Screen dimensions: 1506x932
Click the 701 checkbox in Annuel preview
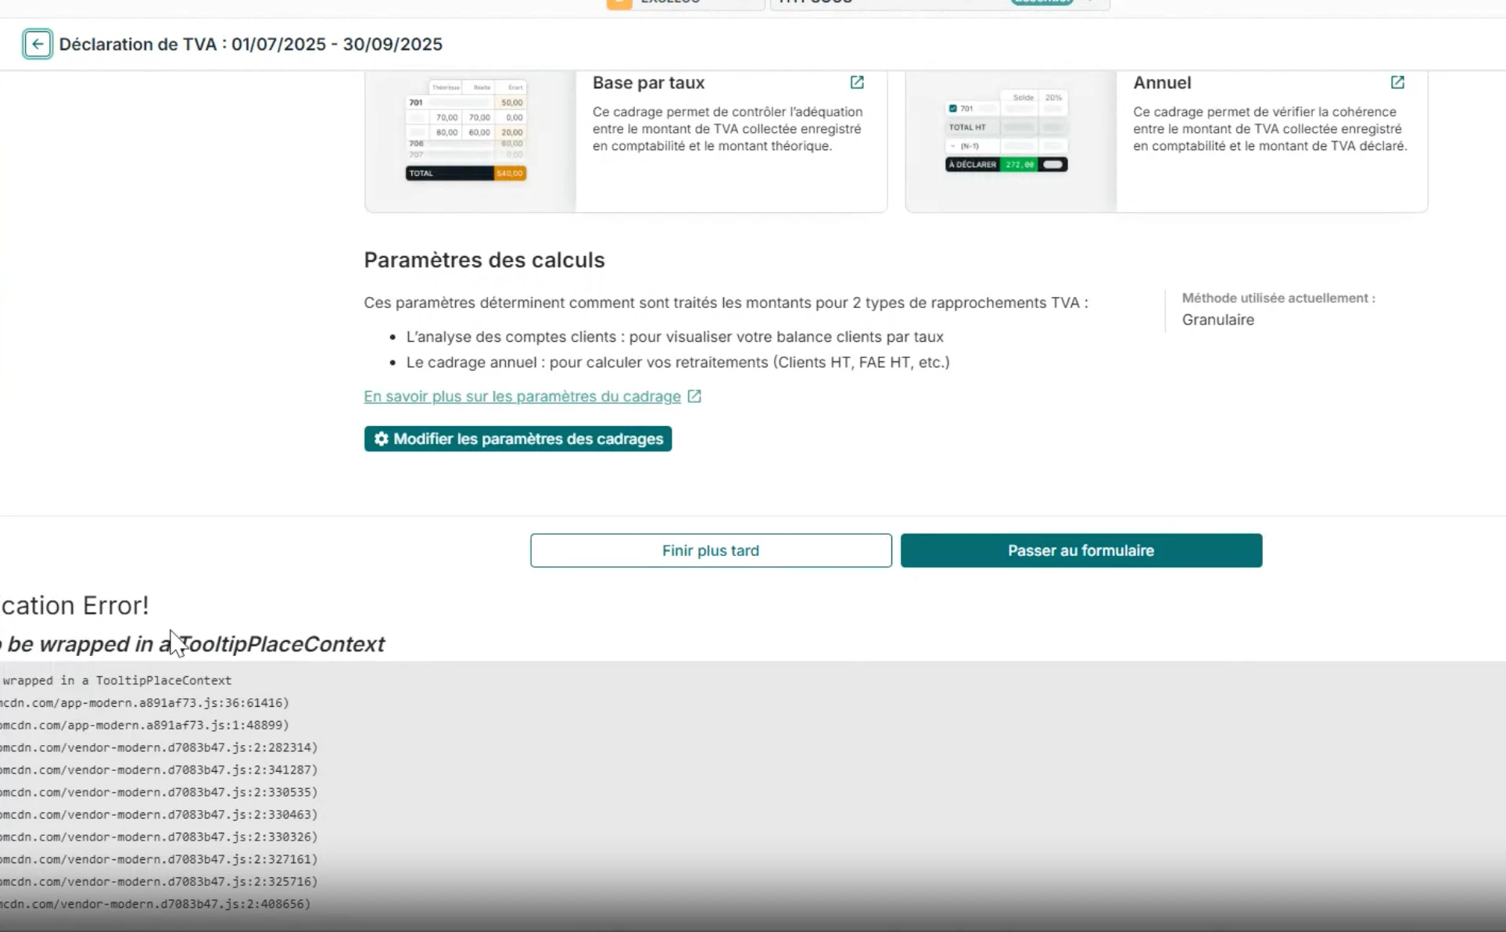pos(952,109)
